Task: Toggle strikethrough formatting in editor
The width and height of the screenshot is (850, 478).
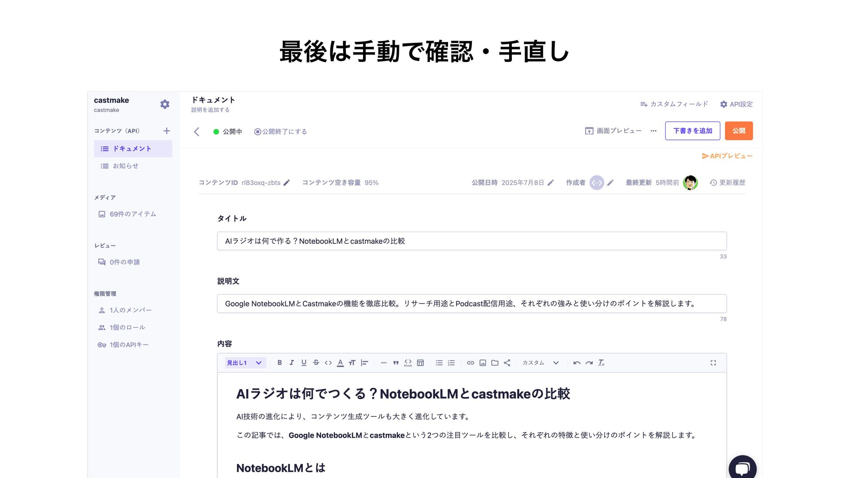Action: [316, 363]
